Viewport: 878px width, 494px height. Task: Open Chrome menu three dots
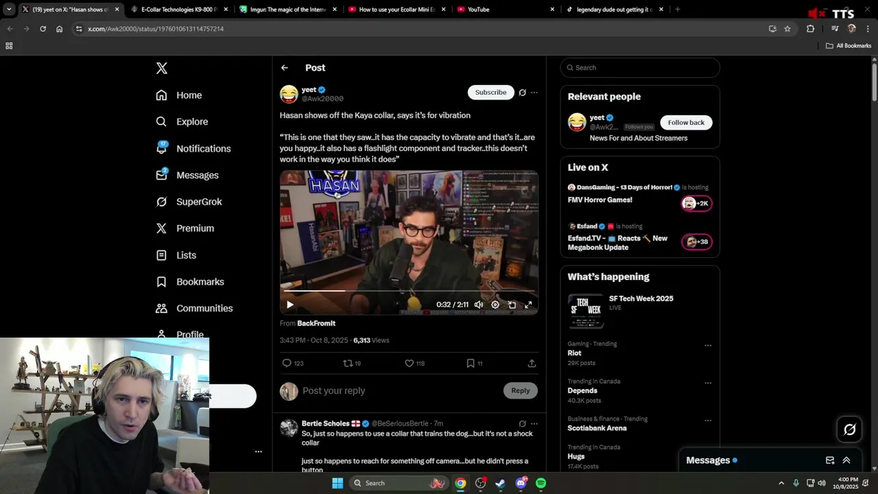[x=868, y=29]
